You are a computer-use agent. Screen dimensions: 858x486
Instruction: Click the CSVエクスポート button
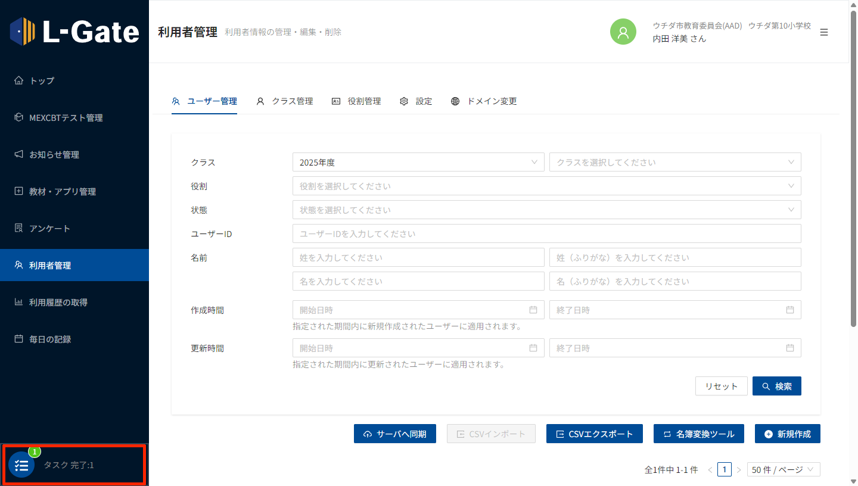point(594,434)
